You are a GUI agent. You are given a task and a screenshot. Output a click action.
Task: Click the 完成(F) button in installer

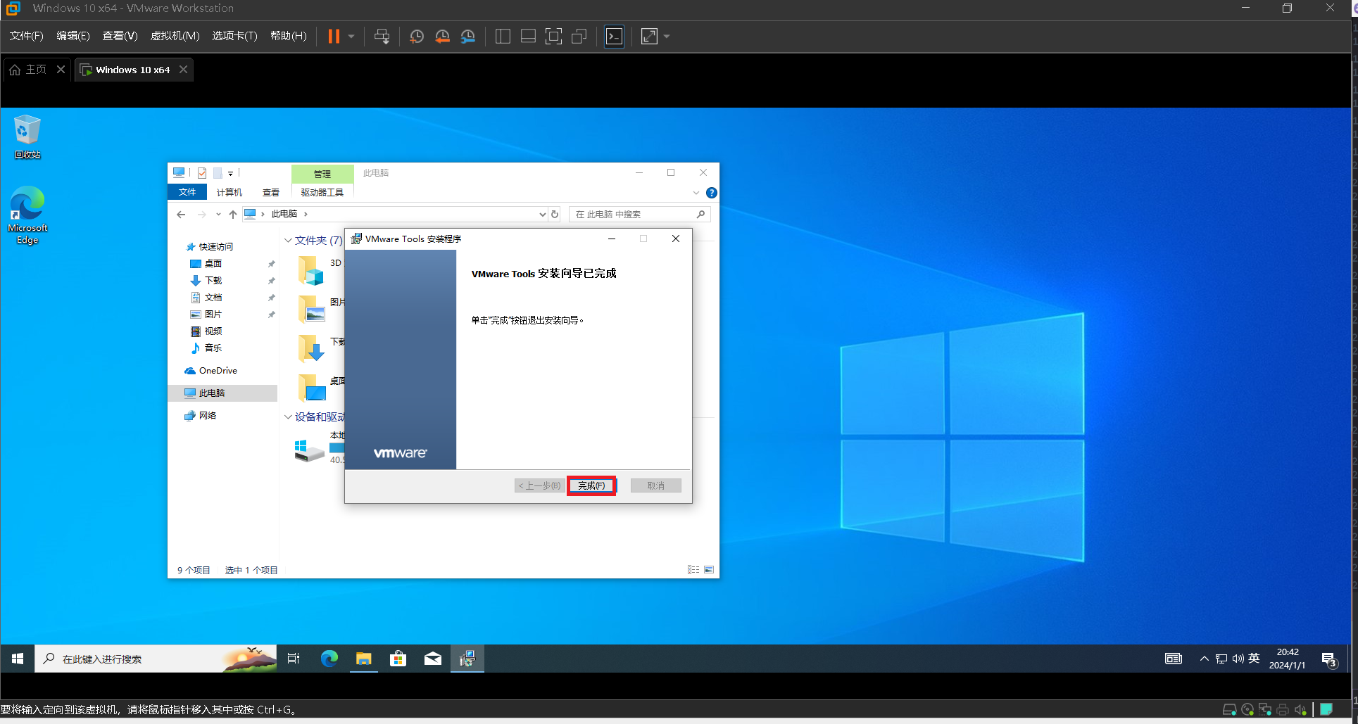tap(591, 485)
